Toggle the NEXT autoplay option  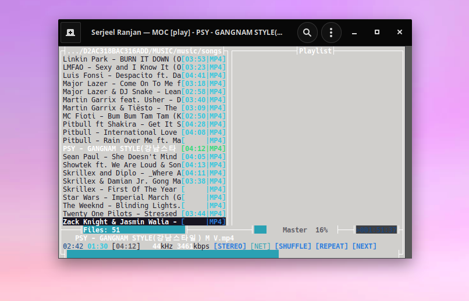(x=364, y=246)
